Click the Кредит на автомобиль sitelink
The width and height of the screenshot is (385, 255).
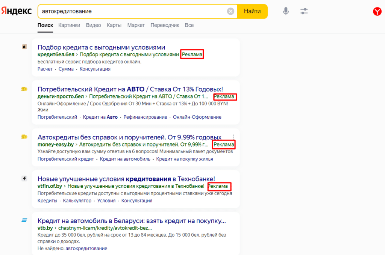[x=125, y=159]
